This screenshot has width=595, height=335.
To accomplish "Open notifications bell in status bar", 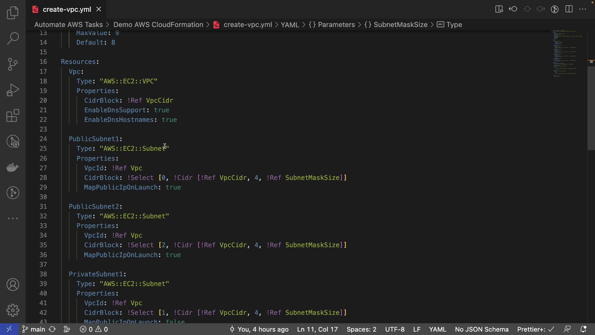I will pyautogui.click(x=583, y=329).
